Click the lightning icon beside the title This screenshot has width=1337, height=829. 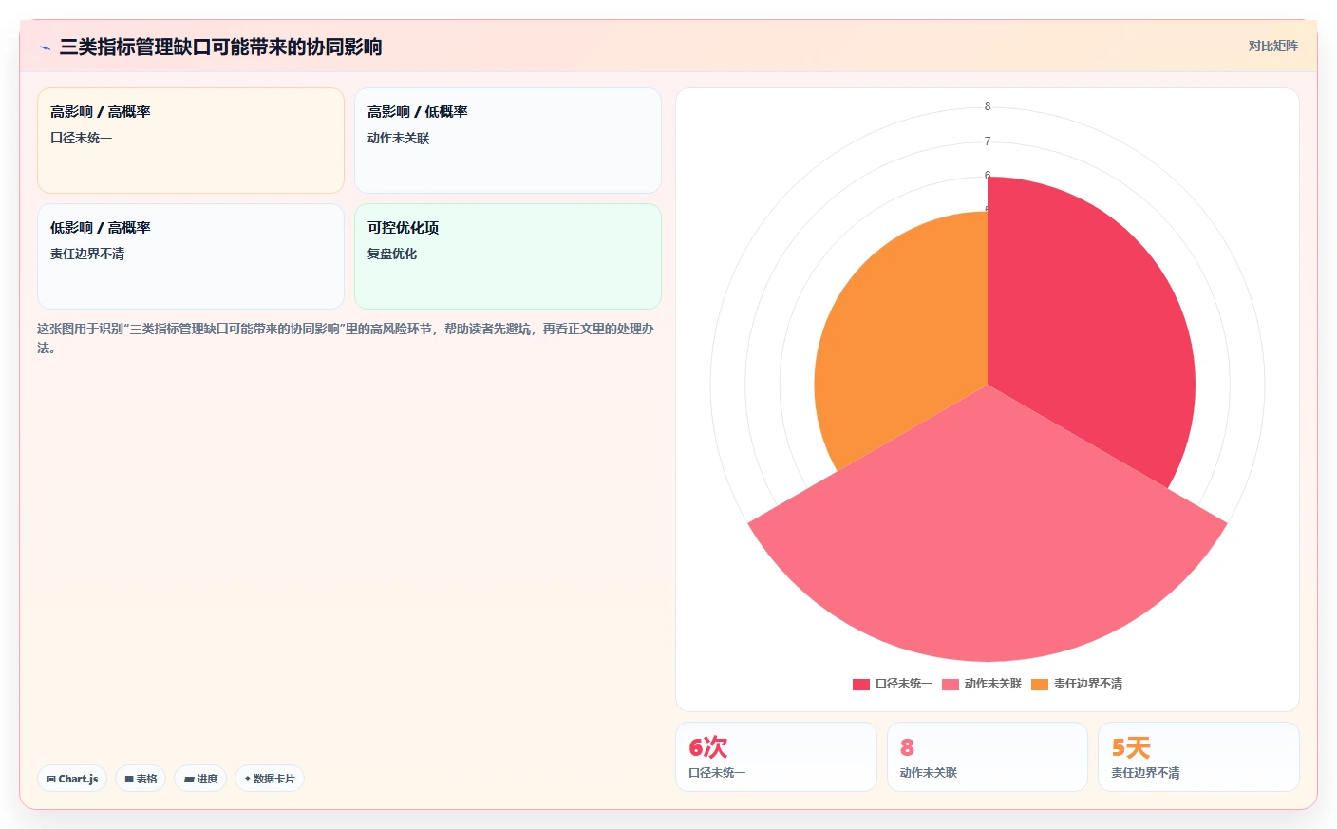45,47
